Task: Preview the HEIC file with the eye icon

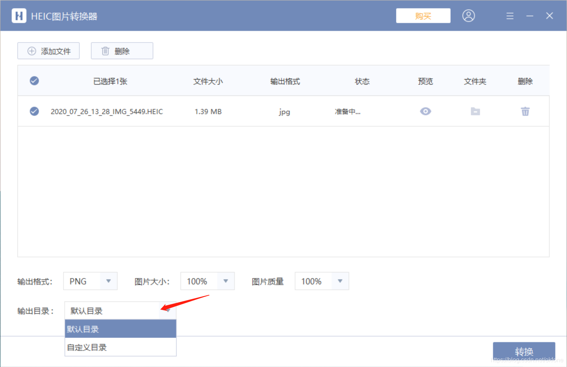Action: point(425,111)
